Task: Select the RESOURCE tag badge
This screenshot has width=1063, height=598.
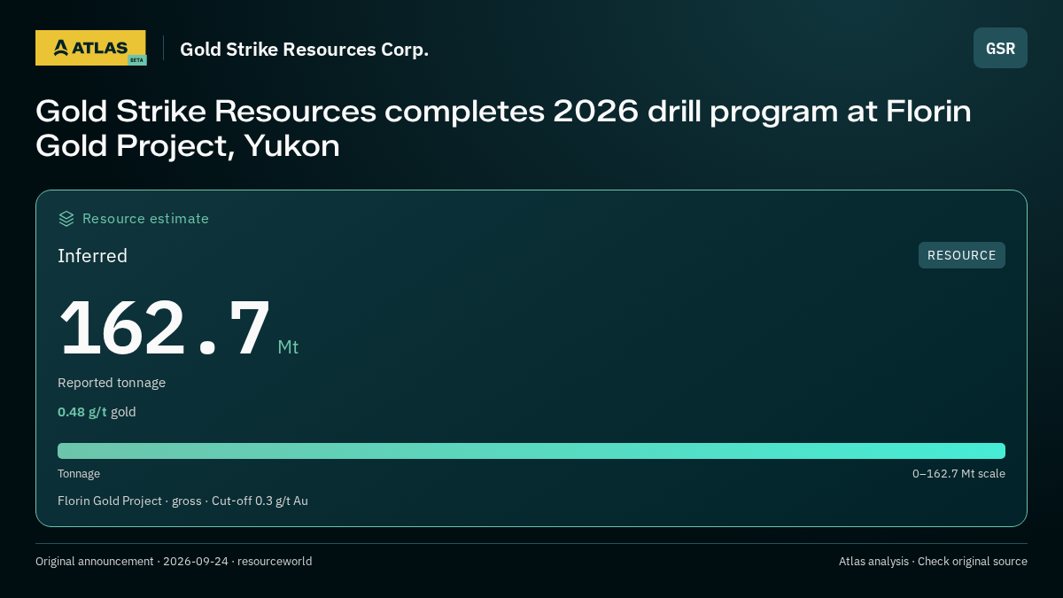Action: (x=961, y=255)
